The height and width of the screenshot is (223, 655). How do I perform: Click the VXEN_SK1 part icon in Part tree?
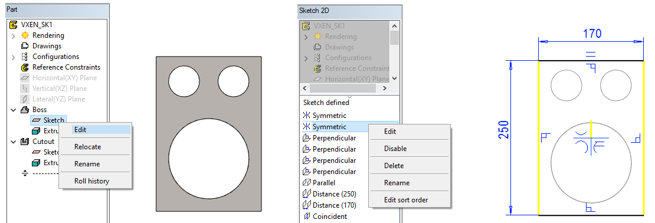pyautogui.click(x=13, y=25)
